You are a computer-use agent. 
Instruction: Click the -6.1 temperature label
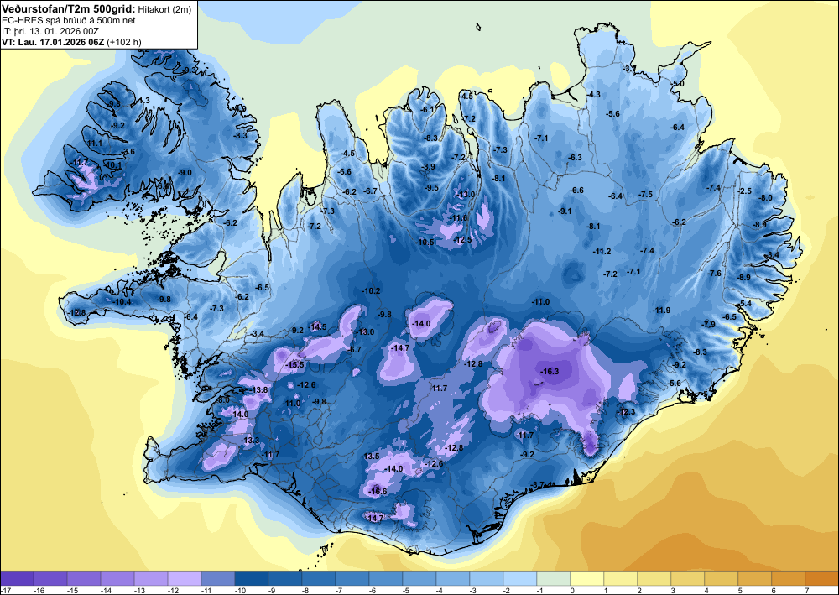point(428,109)
